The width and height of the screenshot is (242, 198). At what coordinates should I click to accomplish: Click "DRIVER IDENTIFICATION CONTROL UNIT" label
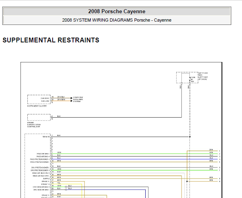click(34, 125)
